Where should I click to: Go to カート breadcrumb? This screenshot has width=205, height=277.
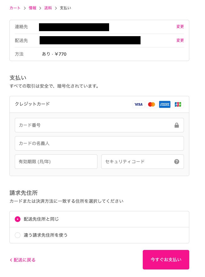(15, 8)
